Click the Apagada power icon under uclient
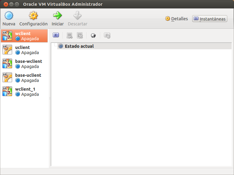Screen dimensions: 234x175 point(18,52)
